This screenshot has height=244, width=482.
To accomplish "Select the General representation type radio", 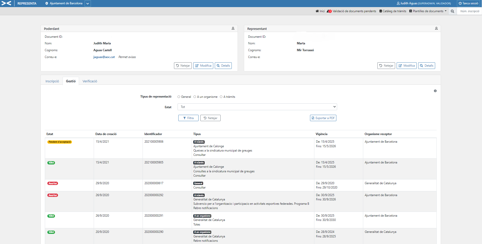I will click(179, 97).
